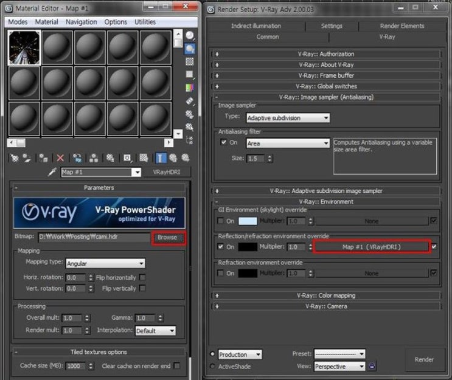
Task: Enable the Flip vertically checkbox
Action: point(142,288)
